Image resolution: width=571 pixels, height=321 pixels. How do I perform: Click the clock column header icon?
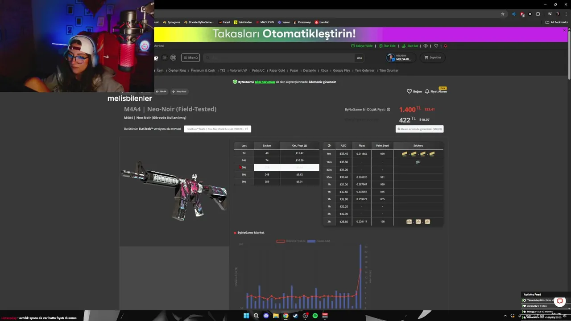tap(329, 145)
